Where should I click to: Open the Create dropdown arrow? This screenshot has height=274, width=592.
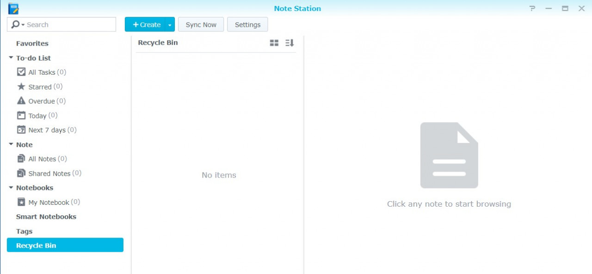point(170,24)
